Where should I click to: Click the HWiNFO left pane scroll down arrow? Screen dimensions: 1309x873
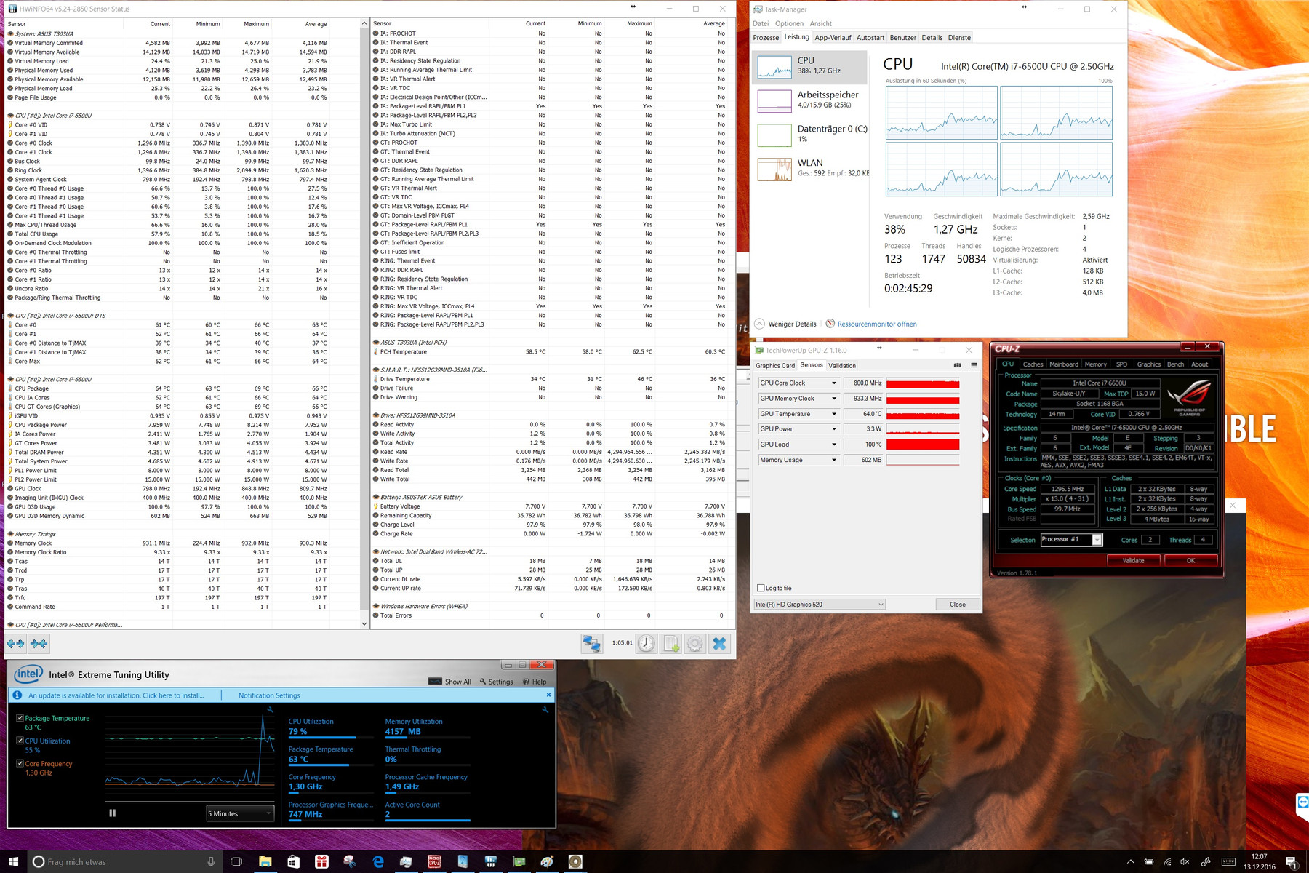point(364,623)
